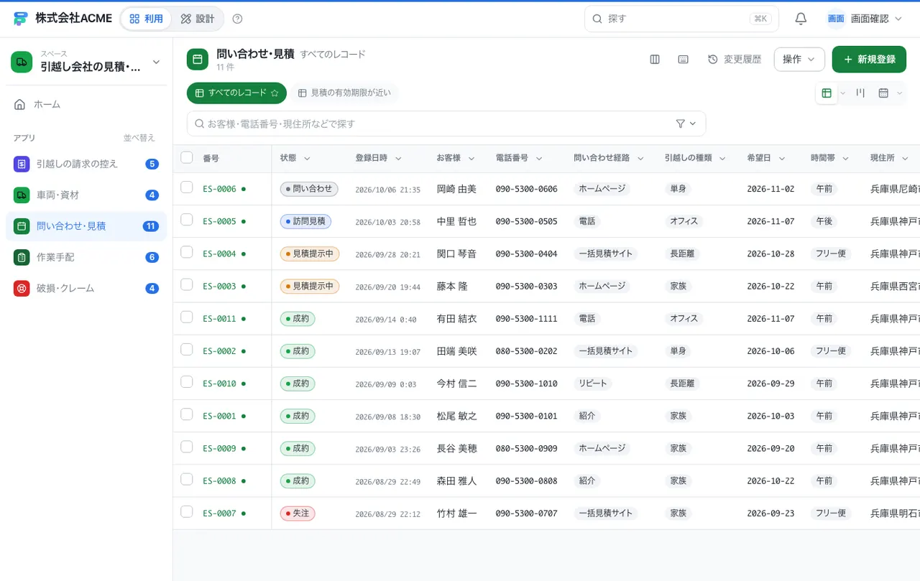Viewport: 920px width, 581px height.
Task: Click the company logo next to 株式会社ACME
Action: pyautogui.click(x=20, y=19)
